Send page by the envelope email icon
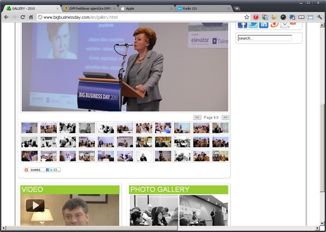Screen dimensions: 326x232 [x=285, y=25]
